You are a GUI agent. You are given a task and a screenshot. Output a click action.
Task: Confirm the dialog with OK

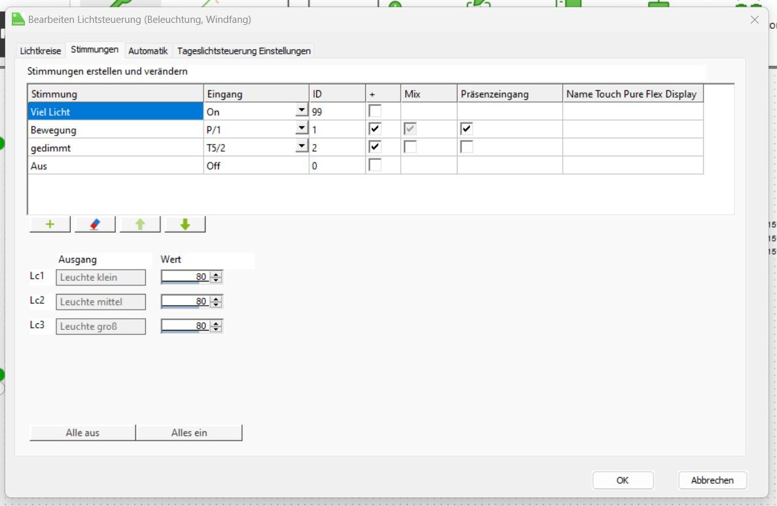tap(623, 480)
